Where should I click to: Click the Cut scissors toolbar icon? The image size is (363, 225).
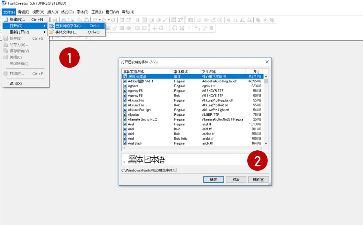point(73,20)
